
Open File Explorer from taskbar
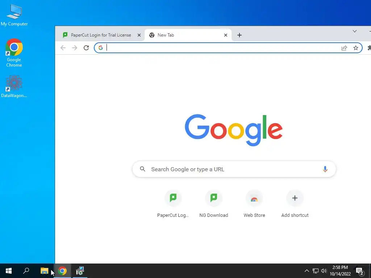[44, 271]
